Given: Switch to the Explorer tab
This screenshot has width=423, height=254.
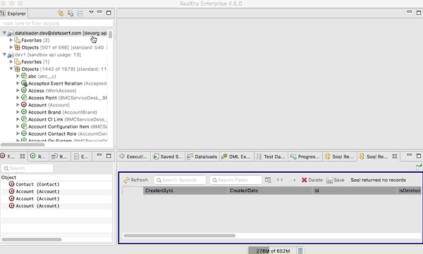Looking at the screenshot, I should pyautogui.click(x=13, y=13).
